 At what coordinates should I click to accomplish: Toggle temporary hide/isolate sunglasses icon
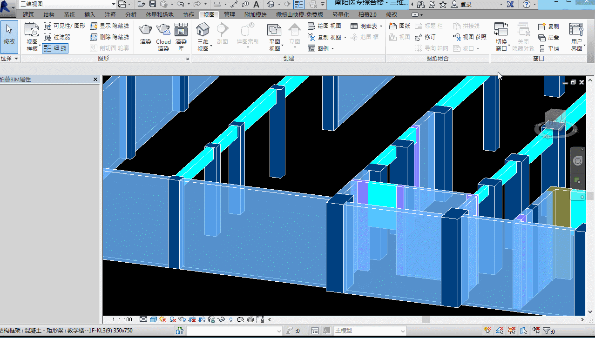pyautogui.click(x=221, y=319)
